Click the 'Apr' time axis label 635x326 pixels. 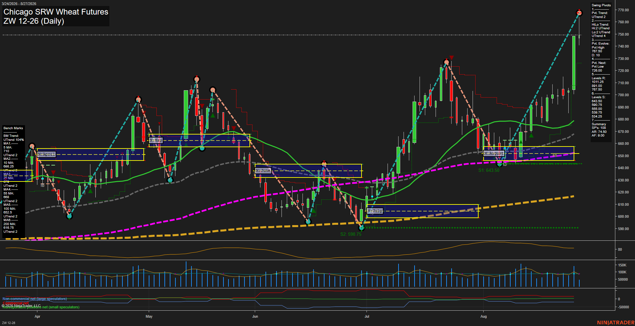point(37,316)
